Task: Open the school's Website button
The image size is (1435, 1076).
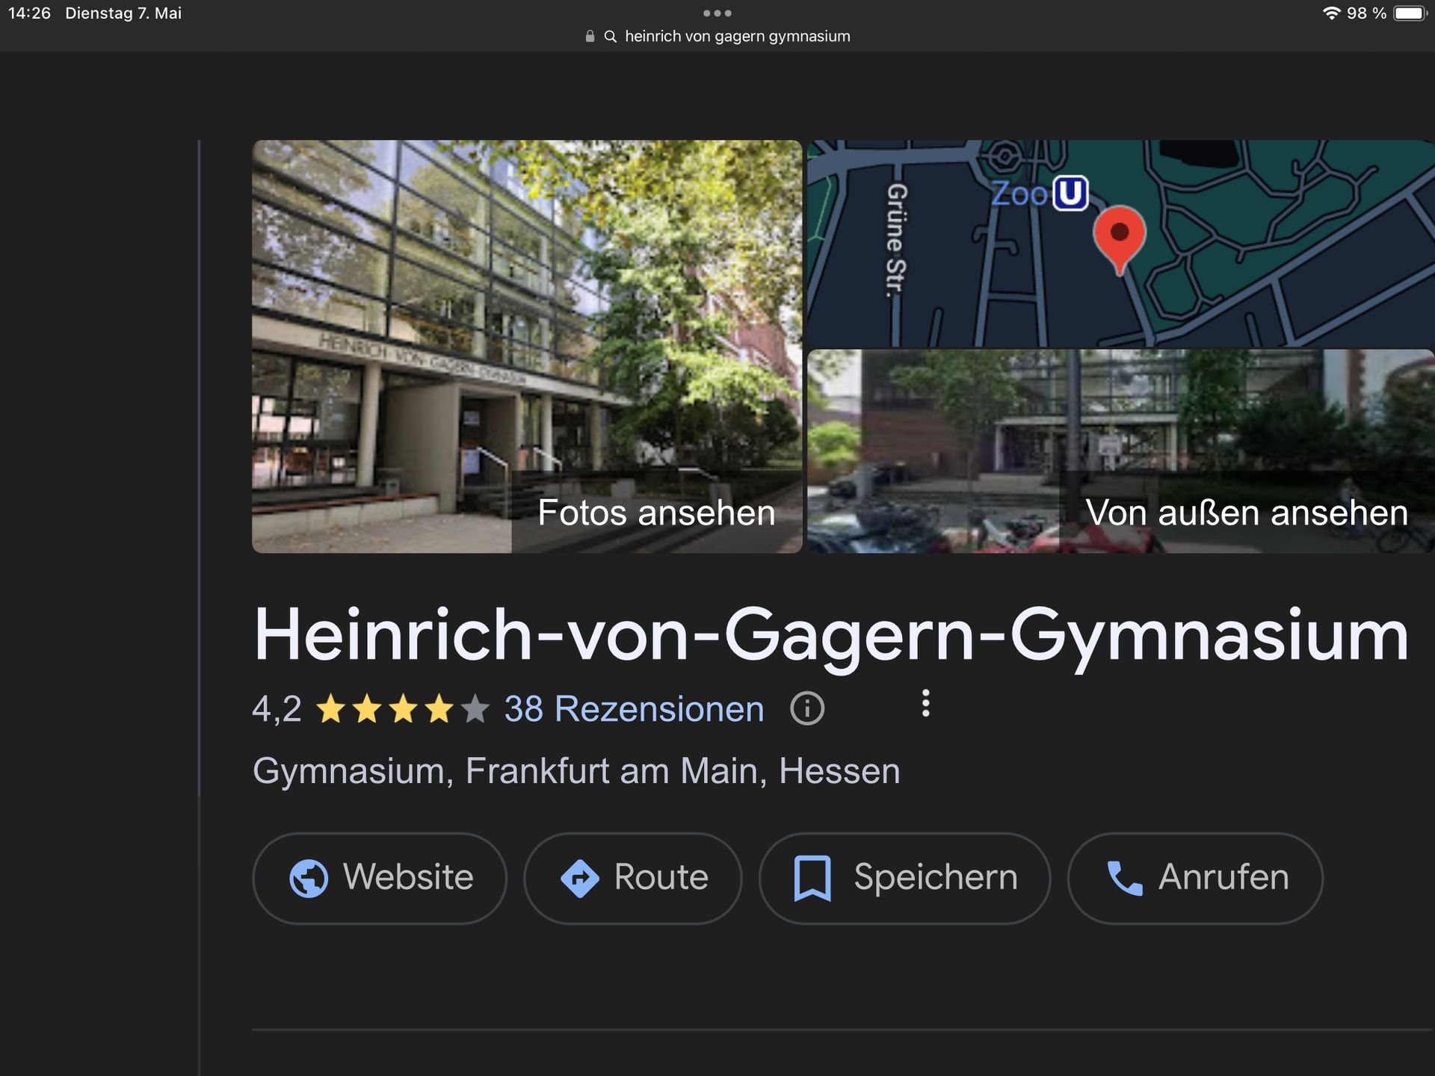Action: 380,878
